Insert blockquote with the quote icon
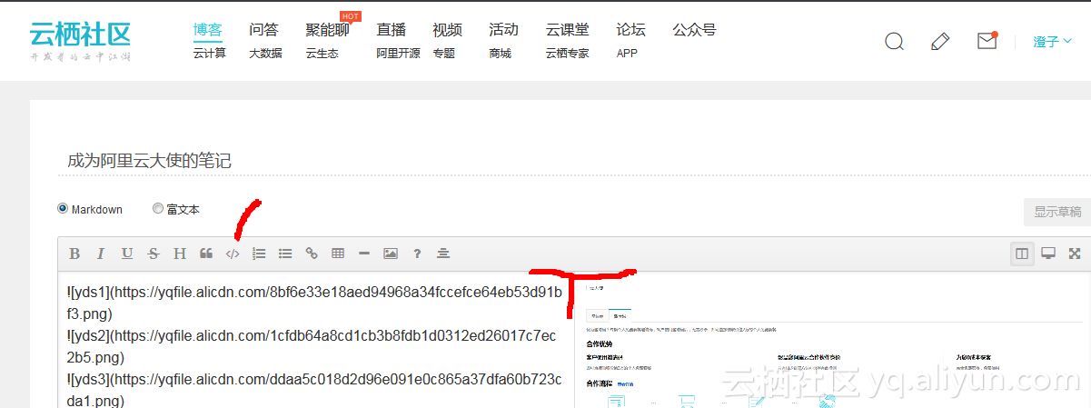This screenshot has height=408, width=1091. click(206, 254)
